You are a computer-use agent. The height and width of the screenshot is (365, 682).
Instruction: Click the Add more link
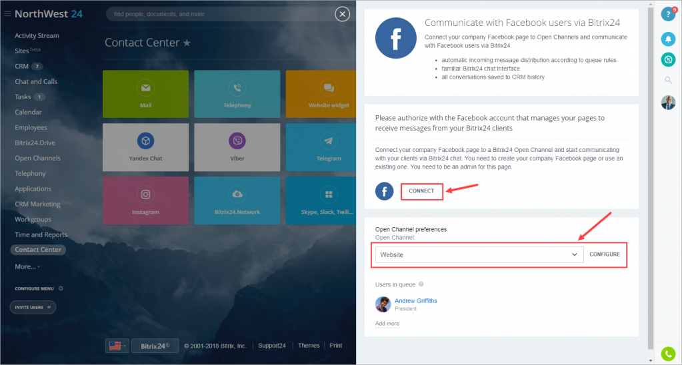click(387, 324)
